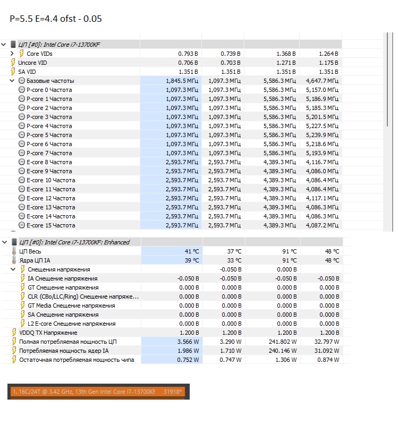398x432 pixels.
Task: Select the E-core 14 Частота row
Action: click(171, 216)
